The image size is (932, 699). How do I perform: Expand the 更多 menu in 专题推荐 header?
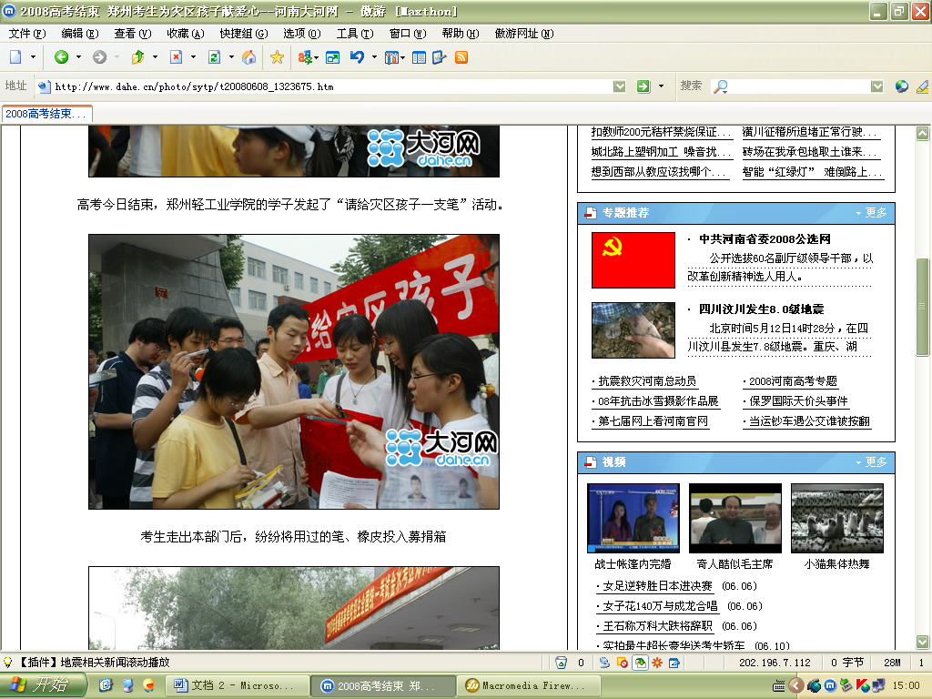[x=871, y=213]
